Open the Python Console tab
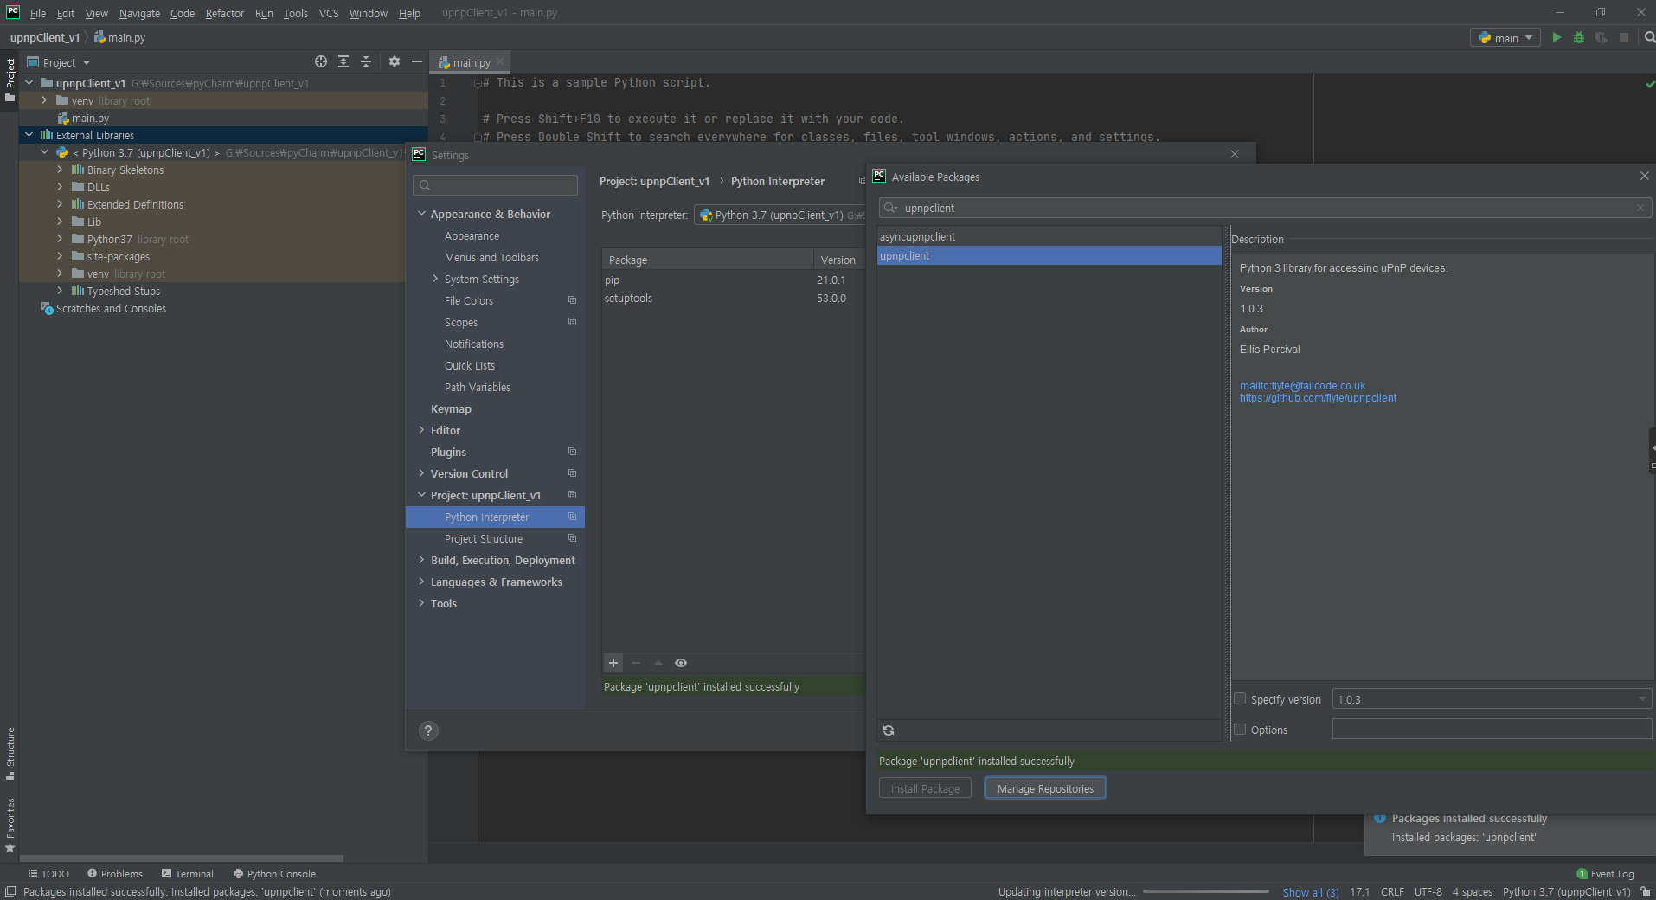The image size is (1656, 900). click(274, 874)
